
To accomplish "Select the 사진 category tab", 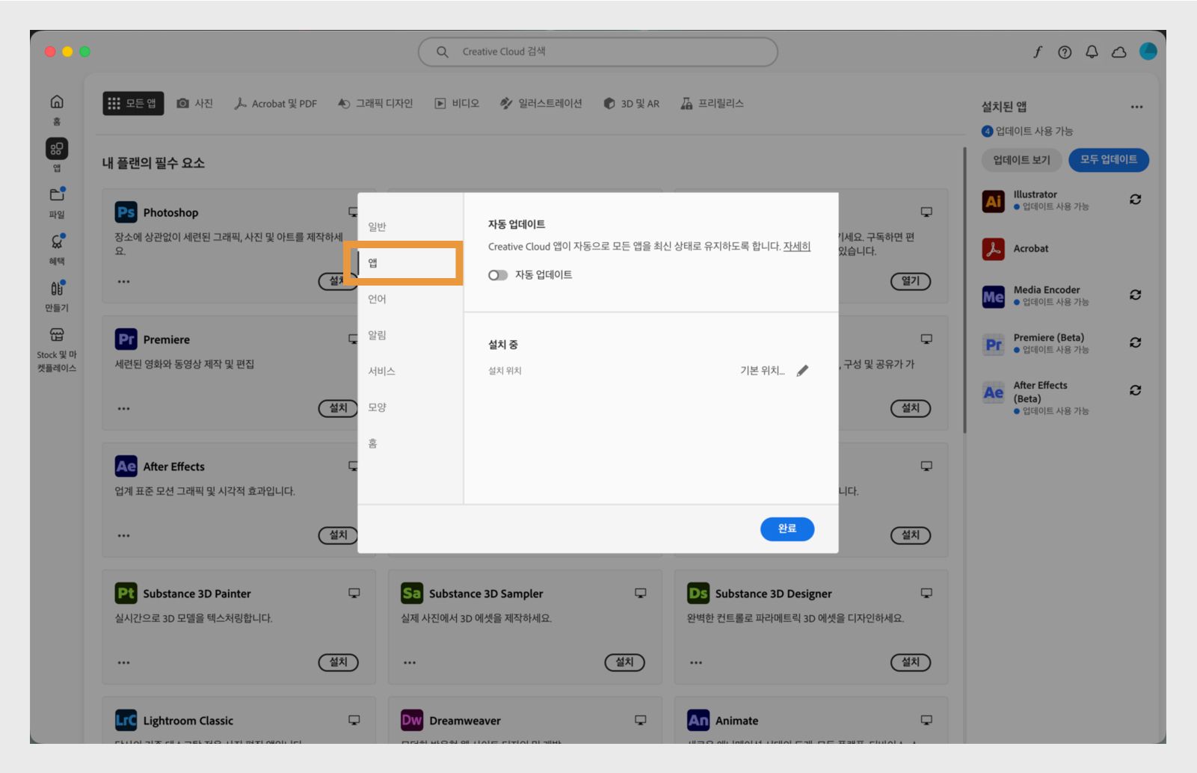I will [194, 103].
